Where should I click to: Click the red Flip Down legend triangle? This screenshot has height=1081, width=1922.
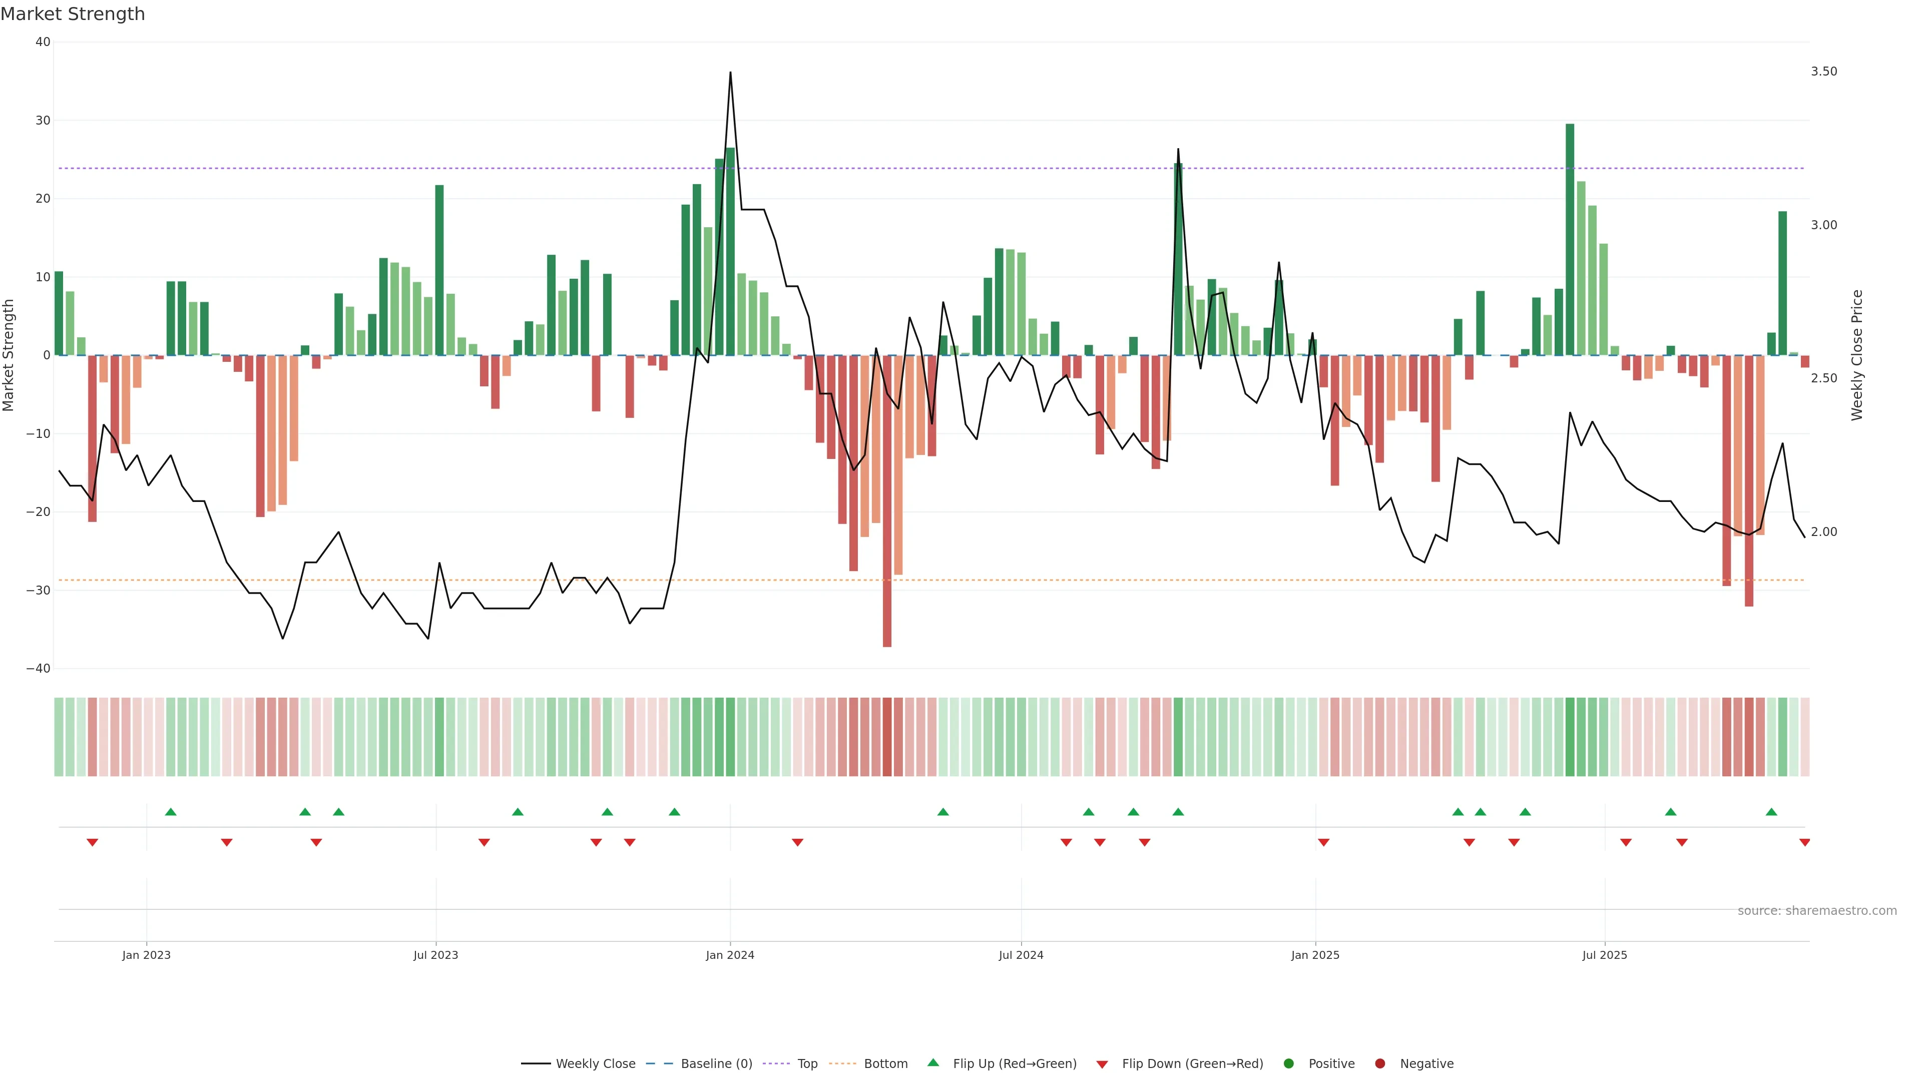click(x=1101, y=1064)
